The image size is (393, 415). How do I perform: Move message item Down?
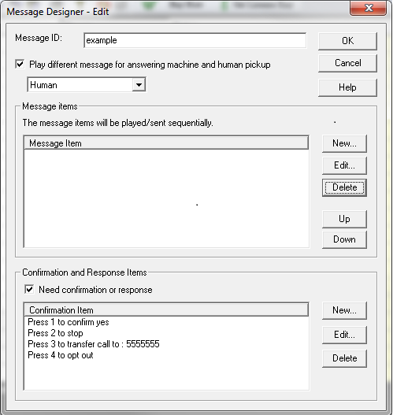tap(344, 239)
